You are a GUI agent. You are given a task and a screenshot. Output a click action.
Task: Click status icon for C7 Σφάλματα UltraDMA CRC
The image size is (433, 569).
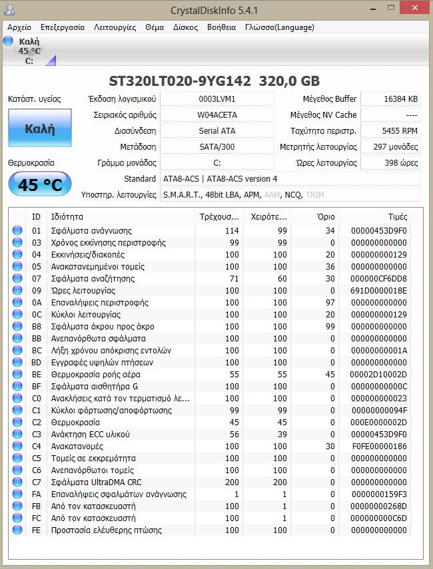[17, 482]
